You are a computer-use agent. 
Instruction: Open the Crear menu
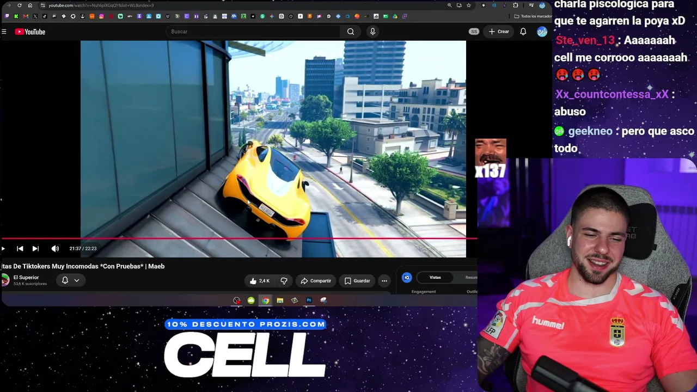point(498,32)
